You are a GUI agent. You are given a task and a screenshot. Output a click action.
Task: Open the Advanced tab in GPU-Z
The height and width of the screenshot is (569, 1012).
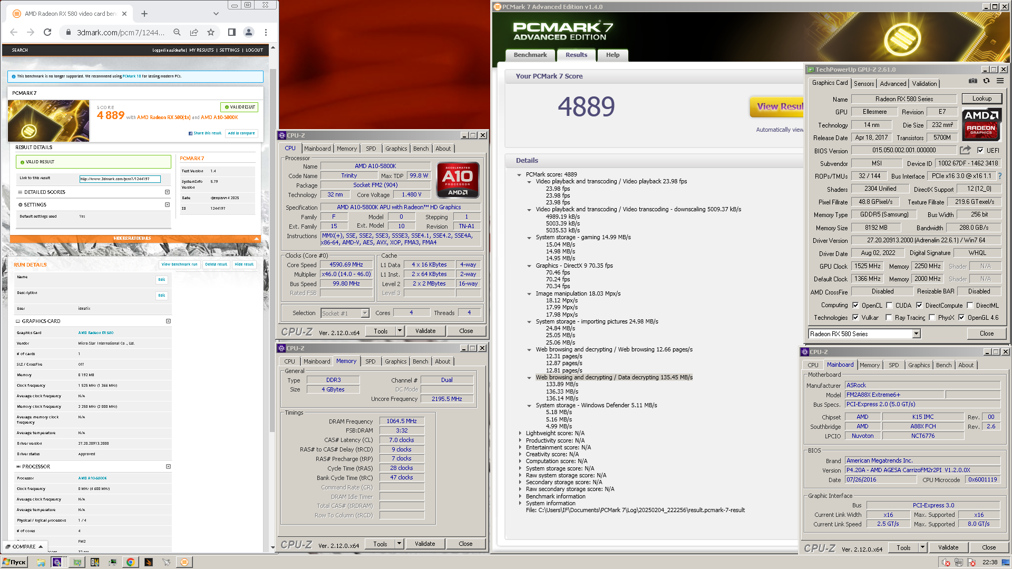[x=893, y=83]
